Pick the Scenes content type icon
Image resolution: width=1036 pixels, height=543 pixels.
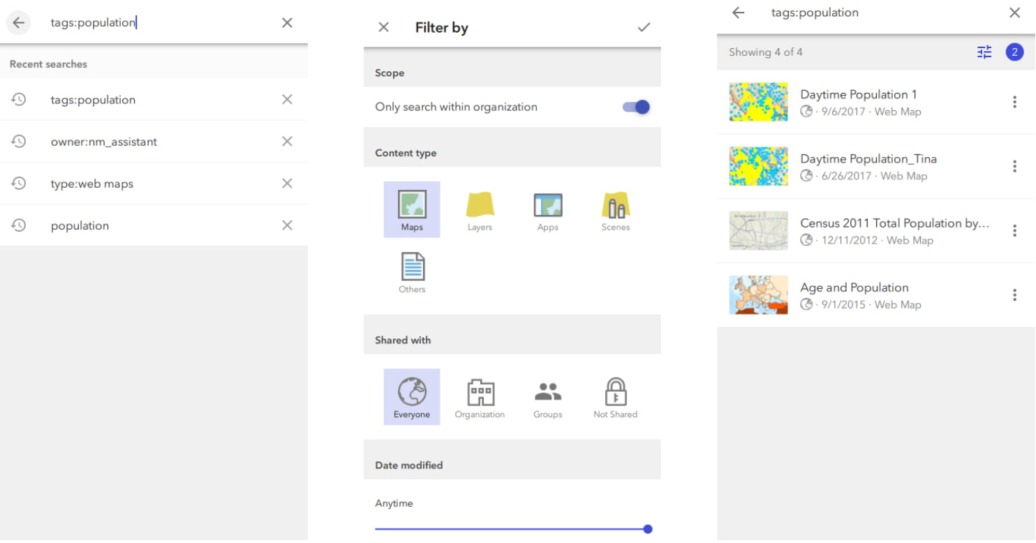tap(616, 206)
